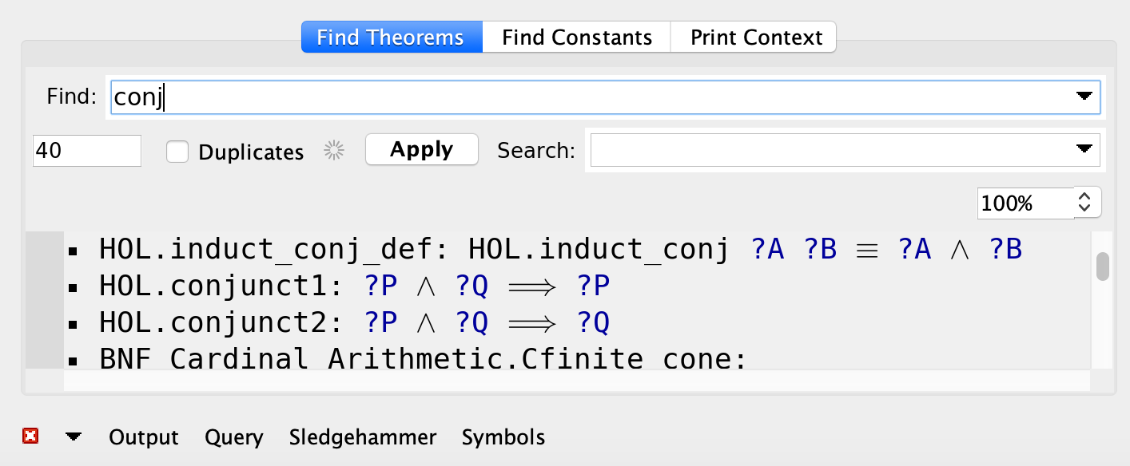Switch to the Find Constants tab
Image resolution: width=1130 pixels, height=466 pixels.
click(575, 37)
